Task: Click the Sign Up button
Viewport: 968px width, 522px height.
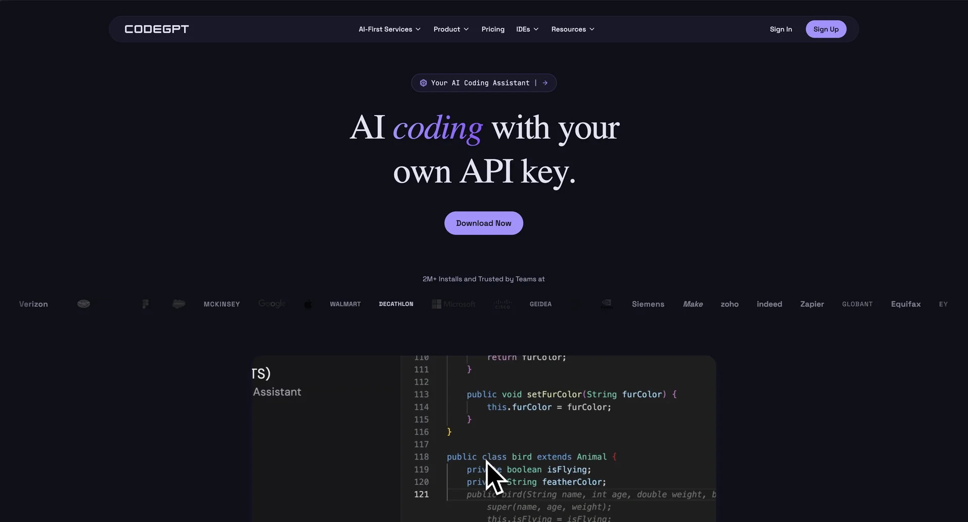Action: (x=826, y=29)
